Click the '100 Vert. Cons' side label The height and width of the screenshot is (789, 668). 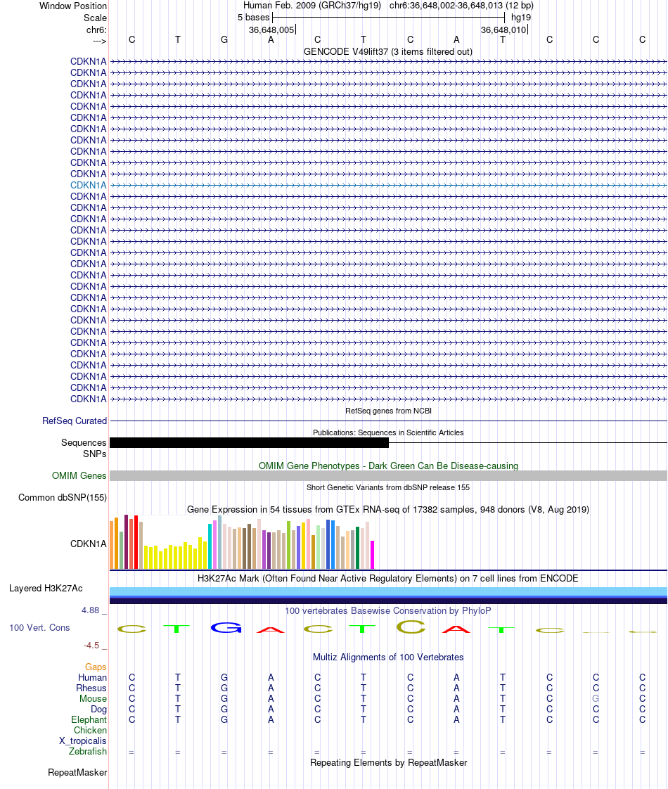40,627
